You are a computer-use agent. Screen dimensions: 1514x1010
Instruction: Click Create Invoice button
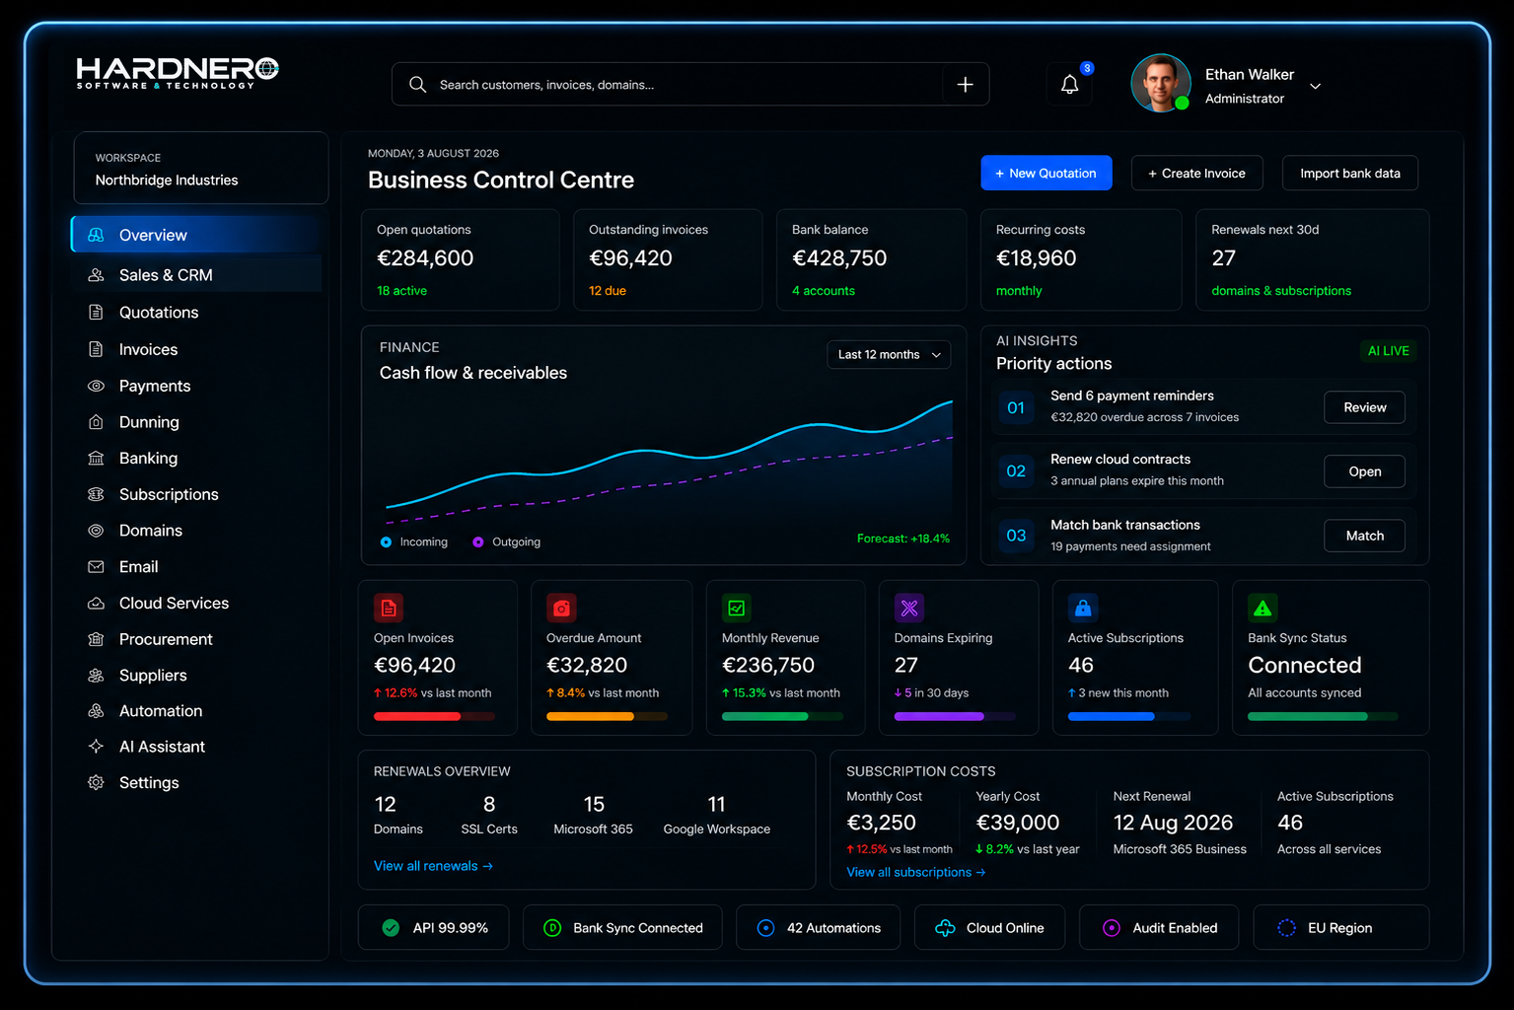(1196, 173)
